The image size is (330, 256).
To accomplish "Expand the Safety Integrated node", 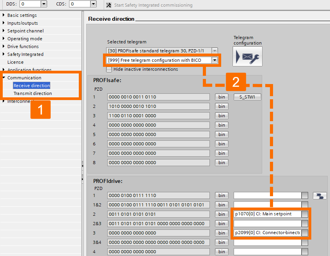I will [x=4, y=54].
